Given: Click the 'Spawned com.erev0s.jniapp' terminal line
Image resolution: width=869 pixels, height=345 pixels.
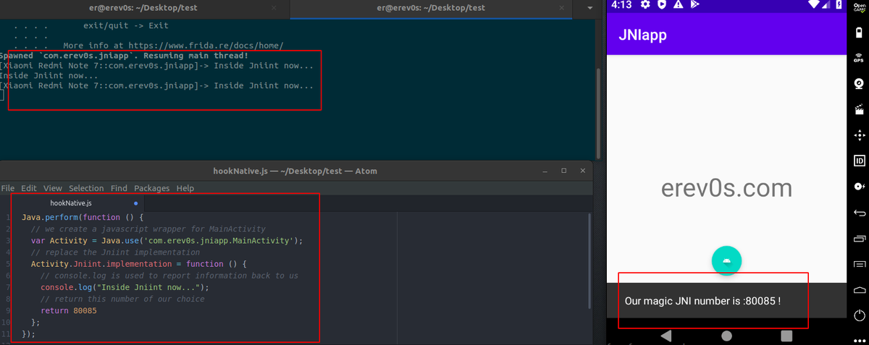Looking at the screenshot, I should coord(124,56).
